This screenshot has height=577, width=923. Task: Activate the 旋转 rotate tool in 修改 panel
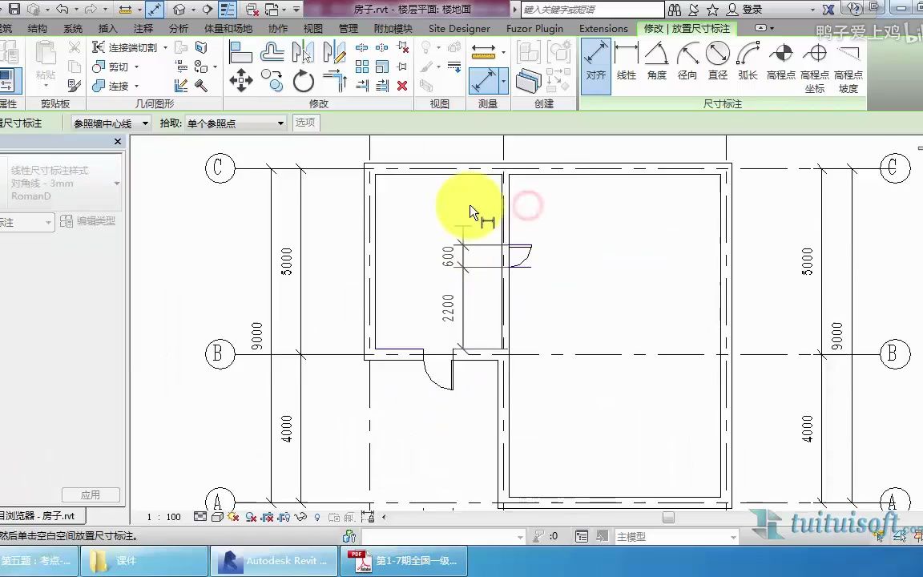(303, 80)
